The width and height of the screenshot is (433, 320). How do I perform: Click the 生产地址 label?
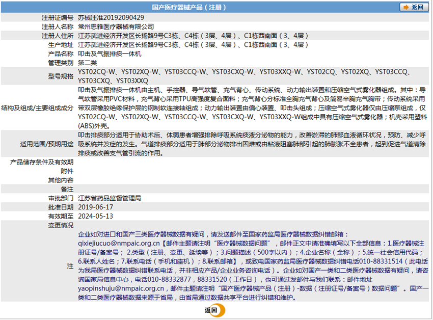pyautogui.click(x=61, y=45)
